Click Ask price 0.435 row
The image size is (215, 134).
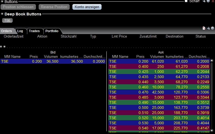(159, 77)
